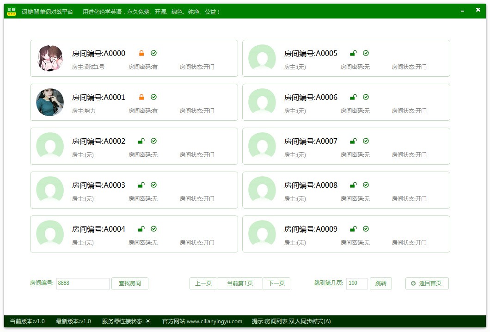
Task: Select the empty avatar of room A0009
Action: pos(262,234)
